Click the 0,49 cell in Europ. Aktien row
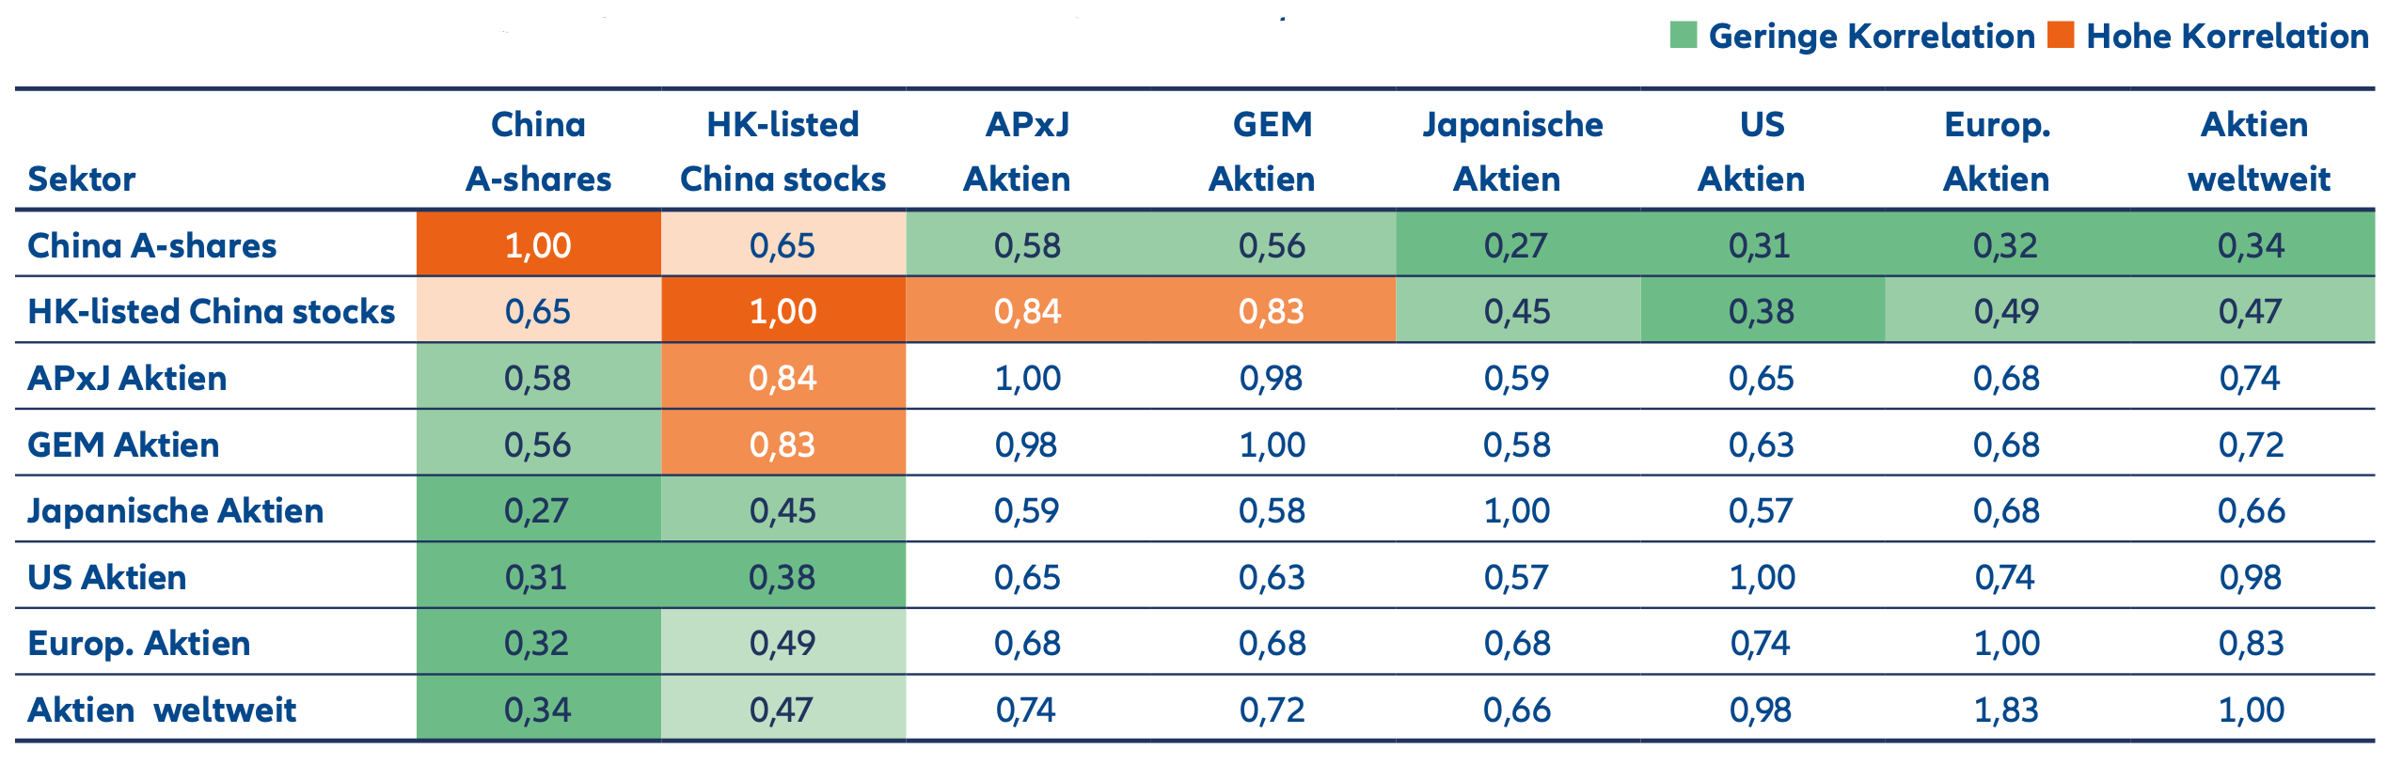Screen dimensions: 2387x765 point(782,643)
